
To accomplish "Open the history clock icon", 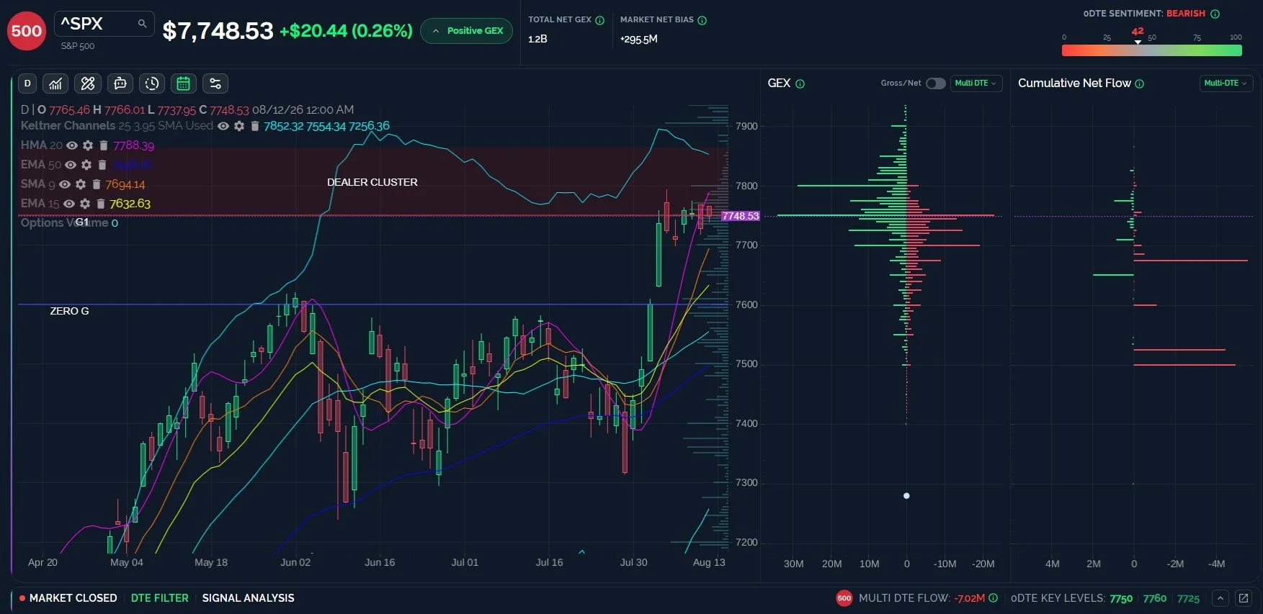I will click(152, 83).
